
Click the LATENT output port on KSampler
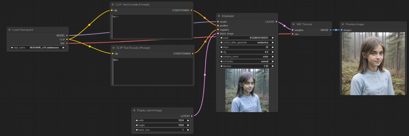click(276, 22)
